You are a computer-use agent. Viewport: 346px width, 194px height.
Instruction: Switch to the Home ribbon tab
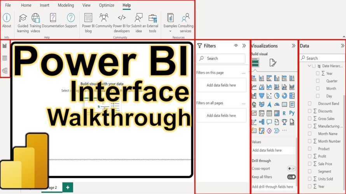tap(26, 5)
